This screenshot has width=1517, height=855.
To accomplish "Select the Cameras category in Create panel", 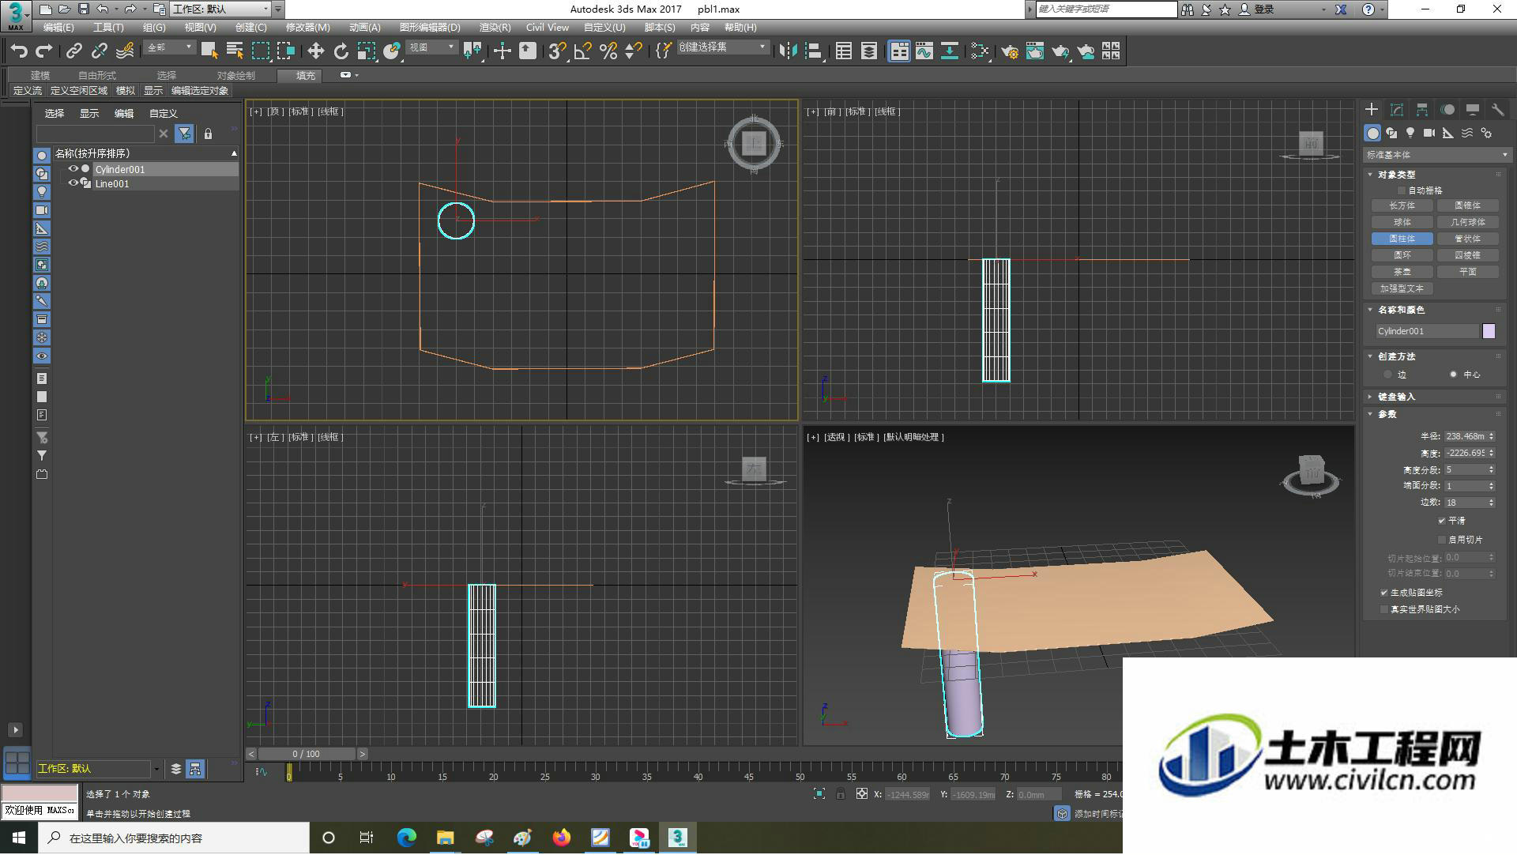I will coord(1429,133).
